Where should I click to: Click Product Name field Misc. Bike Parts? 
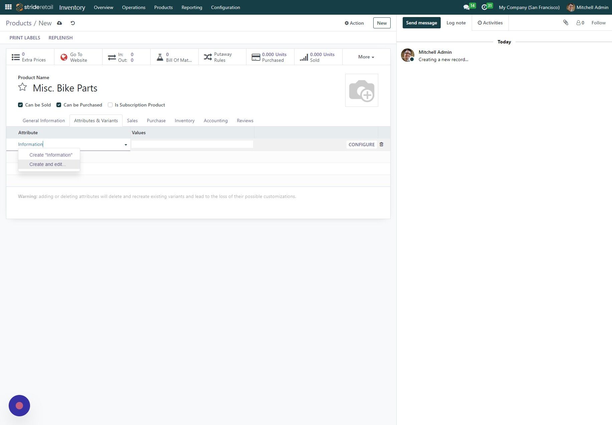tap(65, 88)
